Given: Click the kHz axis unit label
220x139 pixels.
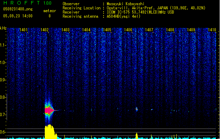Looking at the screenshot, I should [x=3, y=28].
